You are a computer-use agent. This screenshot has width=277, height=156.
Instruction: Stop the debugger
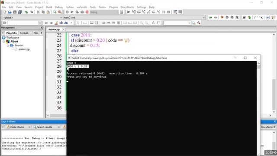(x=168, y=12)
